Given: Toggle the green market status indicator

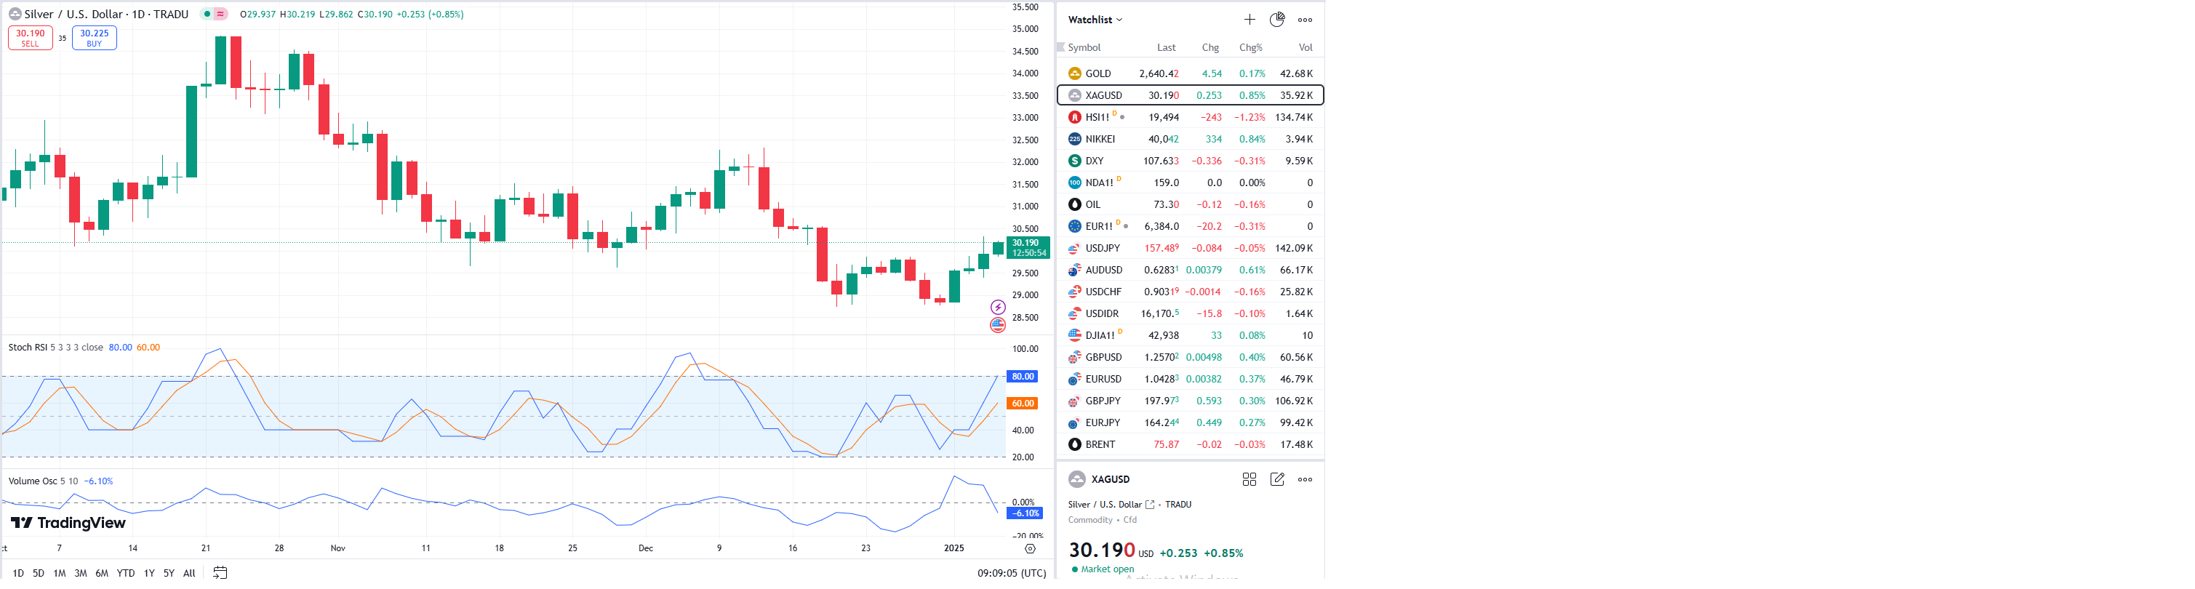Looking at the screenshot, I should (207, 15).
